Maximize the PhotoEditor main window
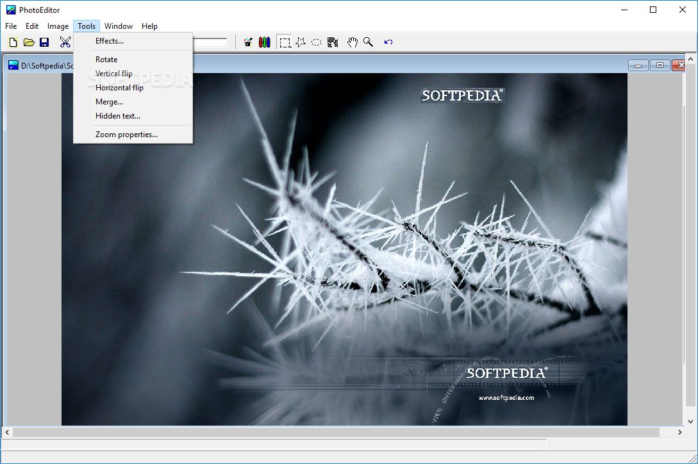Viewport: 698px width, 464px height. [653, 10]
